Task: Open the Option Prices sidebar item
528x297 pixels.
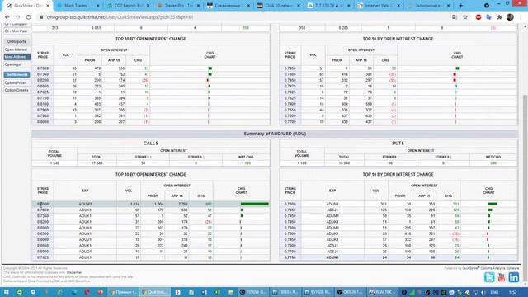Action: [16, 82]
